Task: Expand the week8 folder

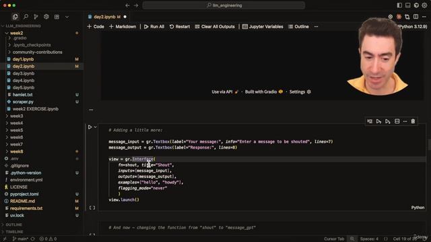Action: [16, 151]
